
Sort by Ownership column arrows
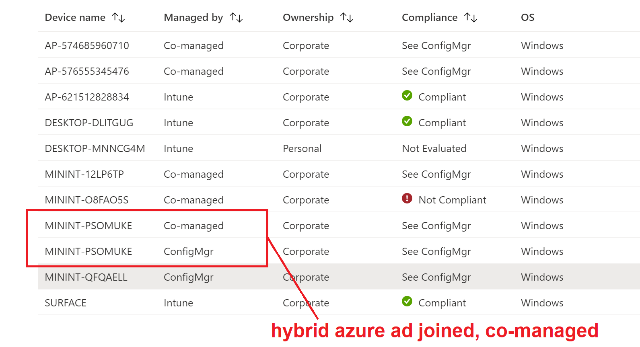pos(347,17)
